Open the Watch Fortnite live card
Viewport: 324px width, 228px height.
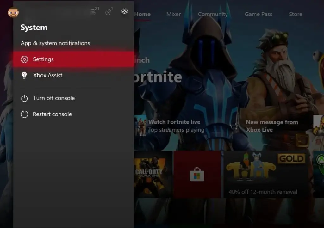pyautogui.click(x=170, y=126)
